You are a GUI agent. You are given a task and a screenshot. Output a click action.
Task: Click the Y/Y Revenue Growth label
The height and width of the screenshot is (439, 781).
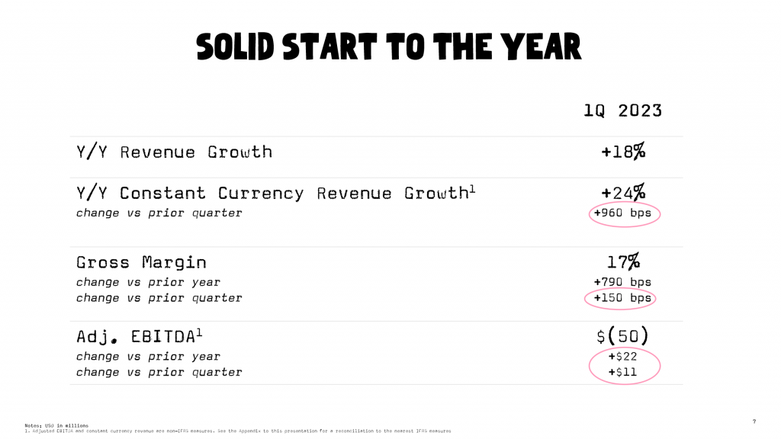175,152
